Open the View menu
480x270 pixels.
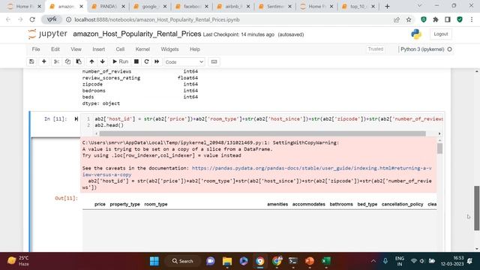click(76, 49)
